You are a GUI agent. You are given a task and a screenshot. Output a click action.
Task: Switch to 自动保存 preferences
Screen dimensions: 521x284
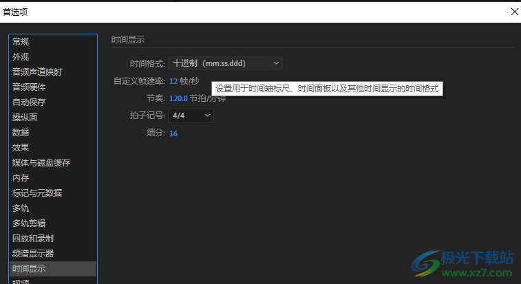(x=29, y=102)
